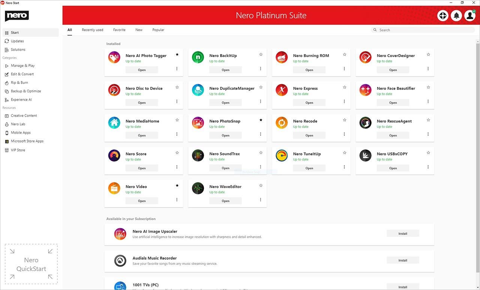Screen dimensions: 480x290
Task: Install Audials Music Recorder
Action: tap(403, 260)
